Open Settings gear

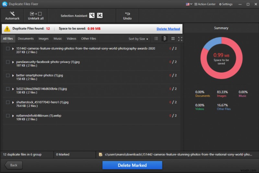(x=226, y=4)
